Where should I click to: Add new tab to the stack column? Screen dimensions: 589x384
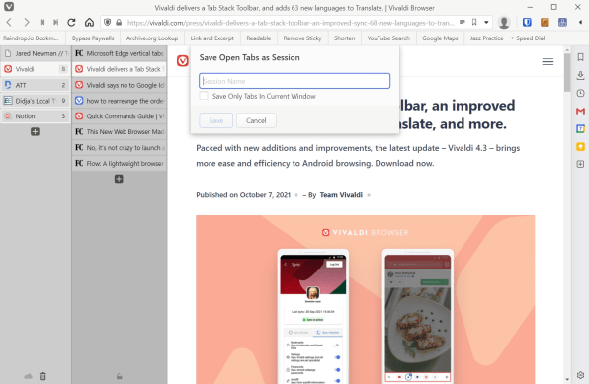click(119, 179)
